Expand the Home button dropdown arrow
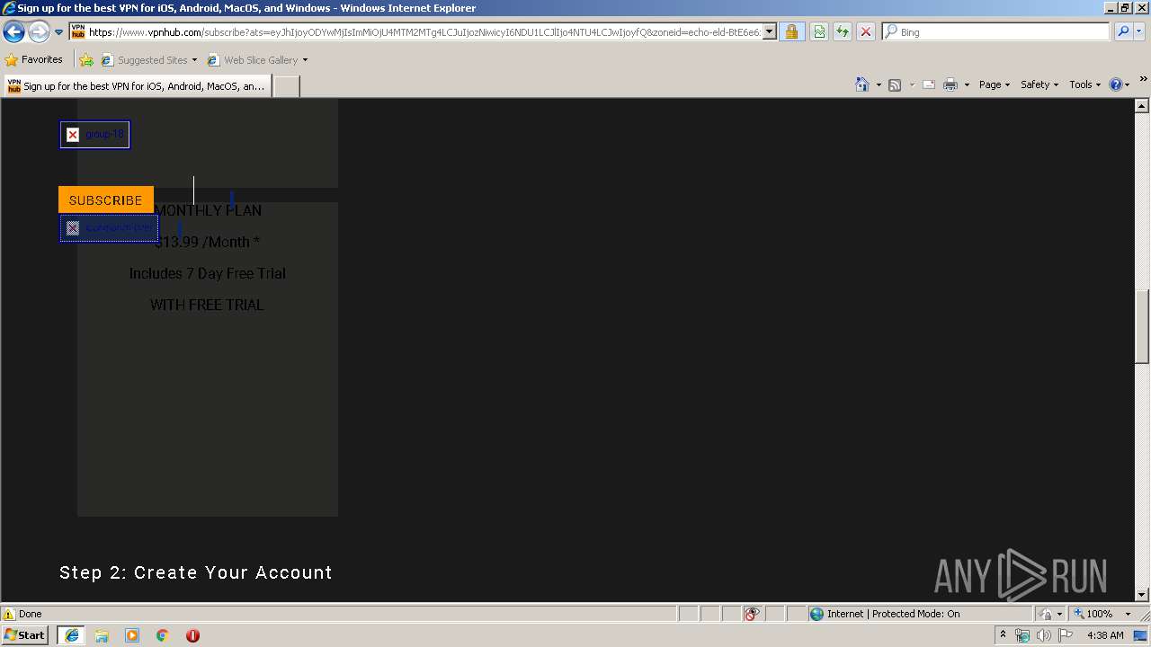Image resolution: width=1151 pixels, height=647 pixels. coord(879,84)
